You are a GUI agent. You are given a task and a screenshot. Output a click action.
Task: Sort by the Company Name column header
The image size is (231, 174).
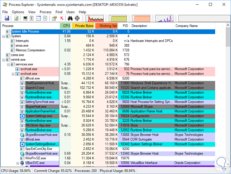[x=187, y=26]
